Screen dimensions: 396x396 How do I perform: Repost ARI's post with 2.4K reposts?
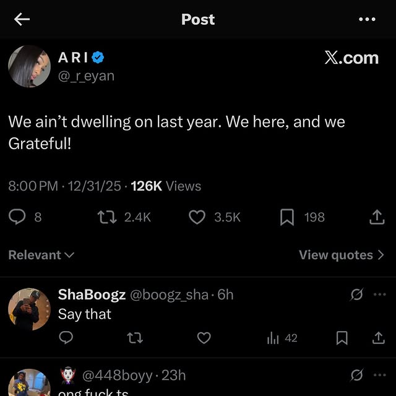click(106, 217)
